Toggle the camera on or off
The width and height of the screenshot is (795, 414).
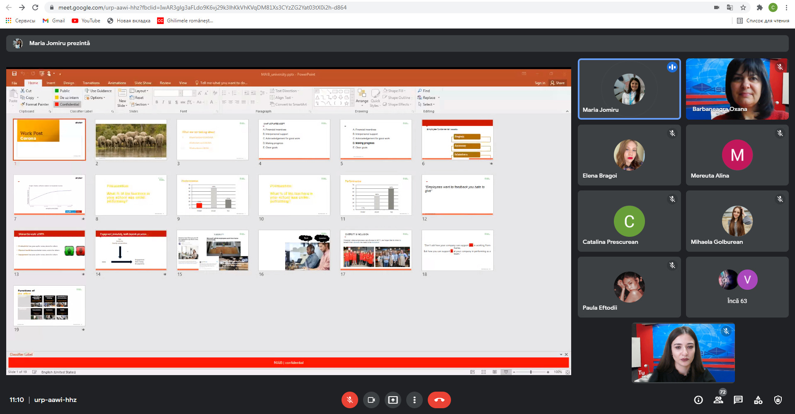click(371, 400)
